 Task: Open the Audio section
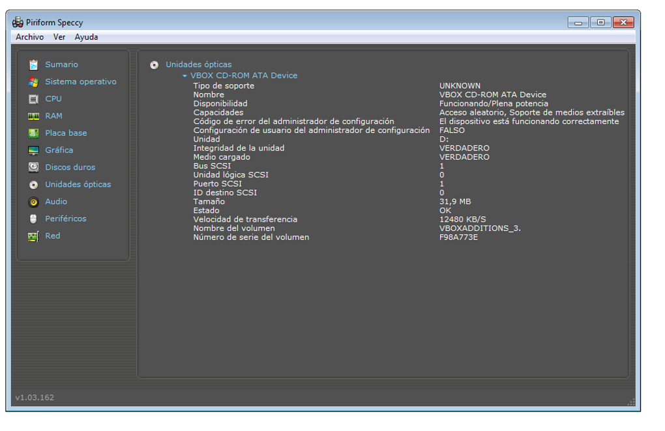pos(56,201)
